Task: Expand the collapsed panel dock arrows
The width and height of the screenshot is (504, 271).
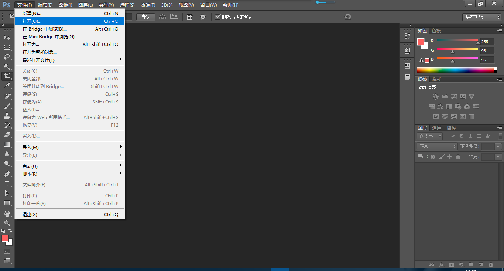Action: [x=412, y=25]
